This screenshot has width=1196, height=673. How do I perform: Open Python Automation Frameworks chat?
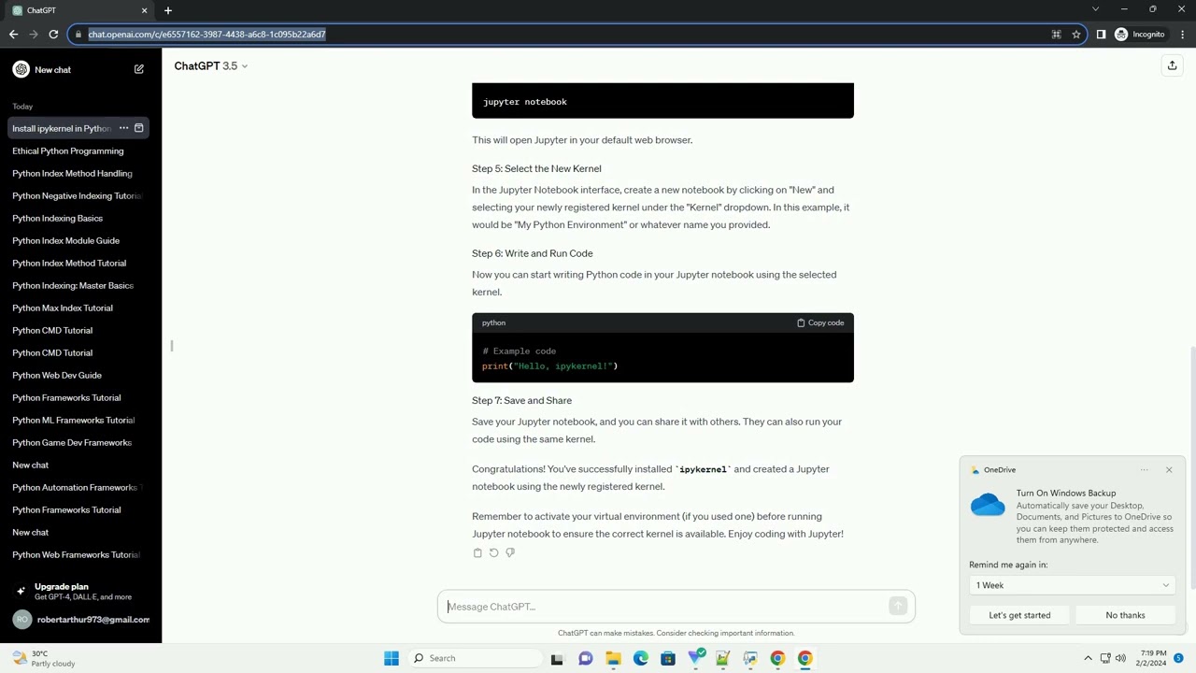[x=78, y=487]
